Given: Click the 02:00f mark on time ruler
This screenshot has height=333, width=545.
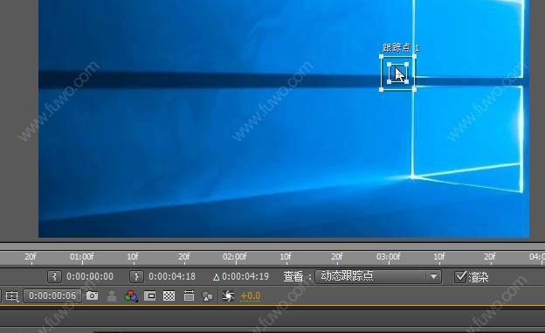Looking at the screenshot, I should [x=235, y=257].
